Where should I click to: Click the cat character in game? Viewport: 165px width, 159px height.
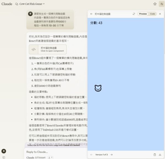pos(98,88)
